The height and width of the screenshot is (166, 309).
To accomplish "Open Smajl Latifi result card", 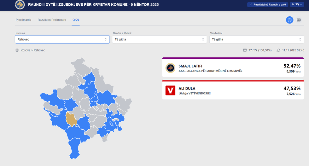I will 233,68.
